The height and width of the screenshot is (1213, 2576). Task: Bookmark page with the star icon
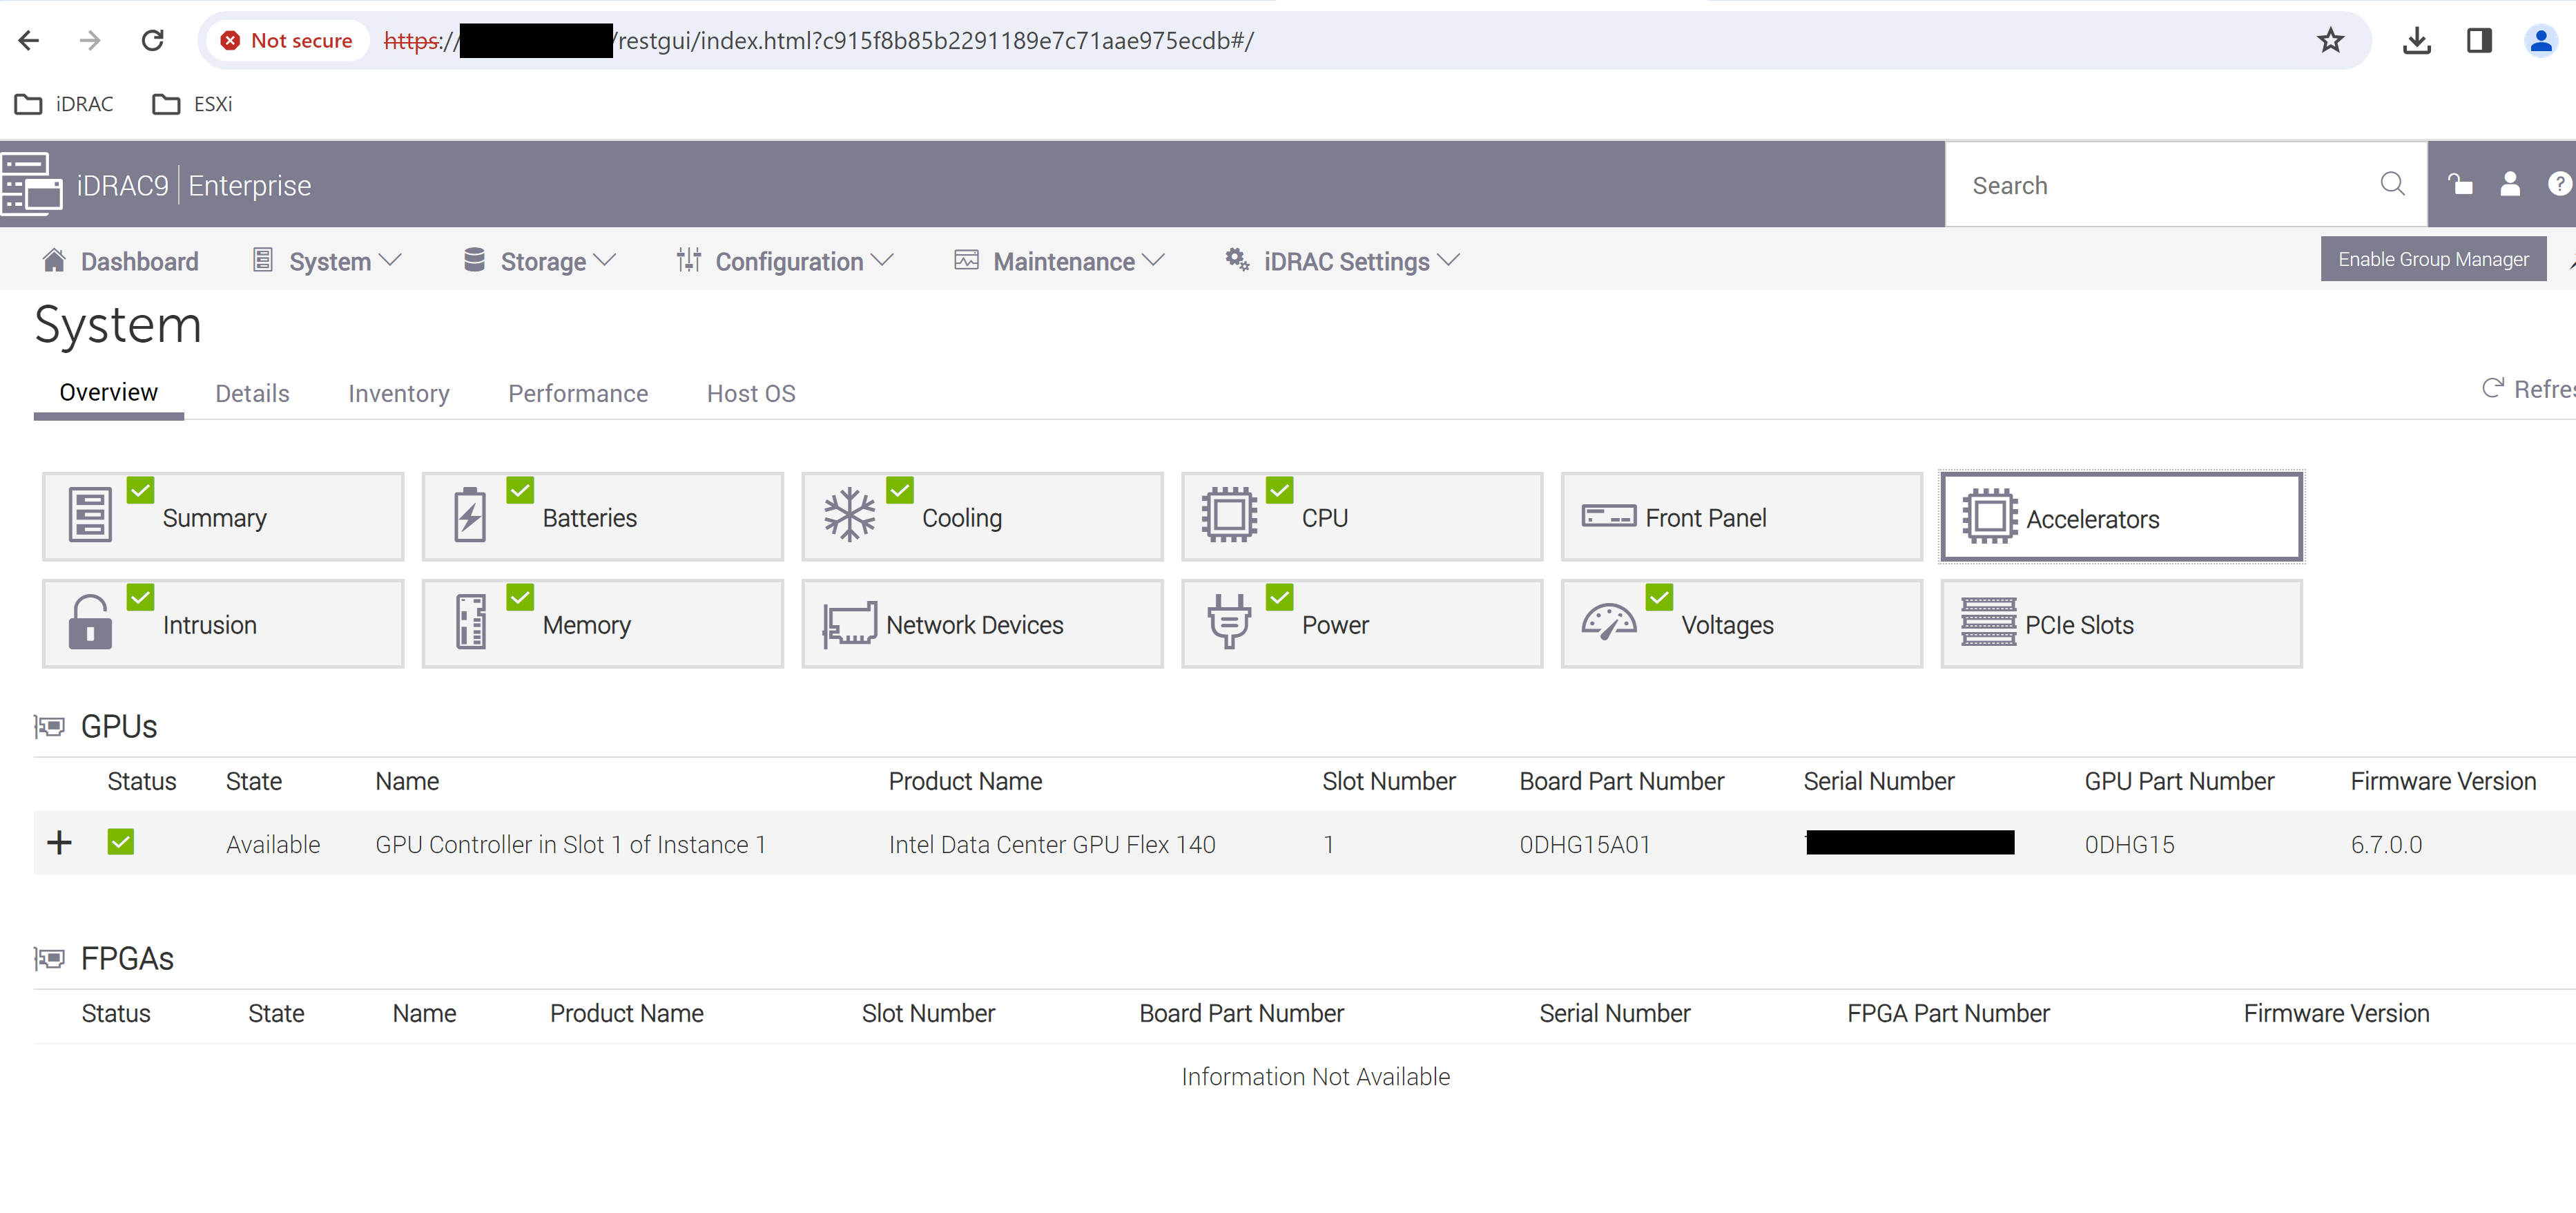2330,41
